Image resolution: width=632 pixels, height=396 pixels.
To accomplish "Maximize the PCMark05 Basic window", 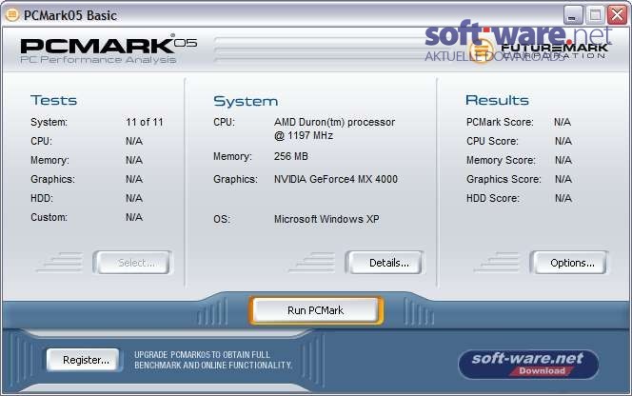I will 595,15.
